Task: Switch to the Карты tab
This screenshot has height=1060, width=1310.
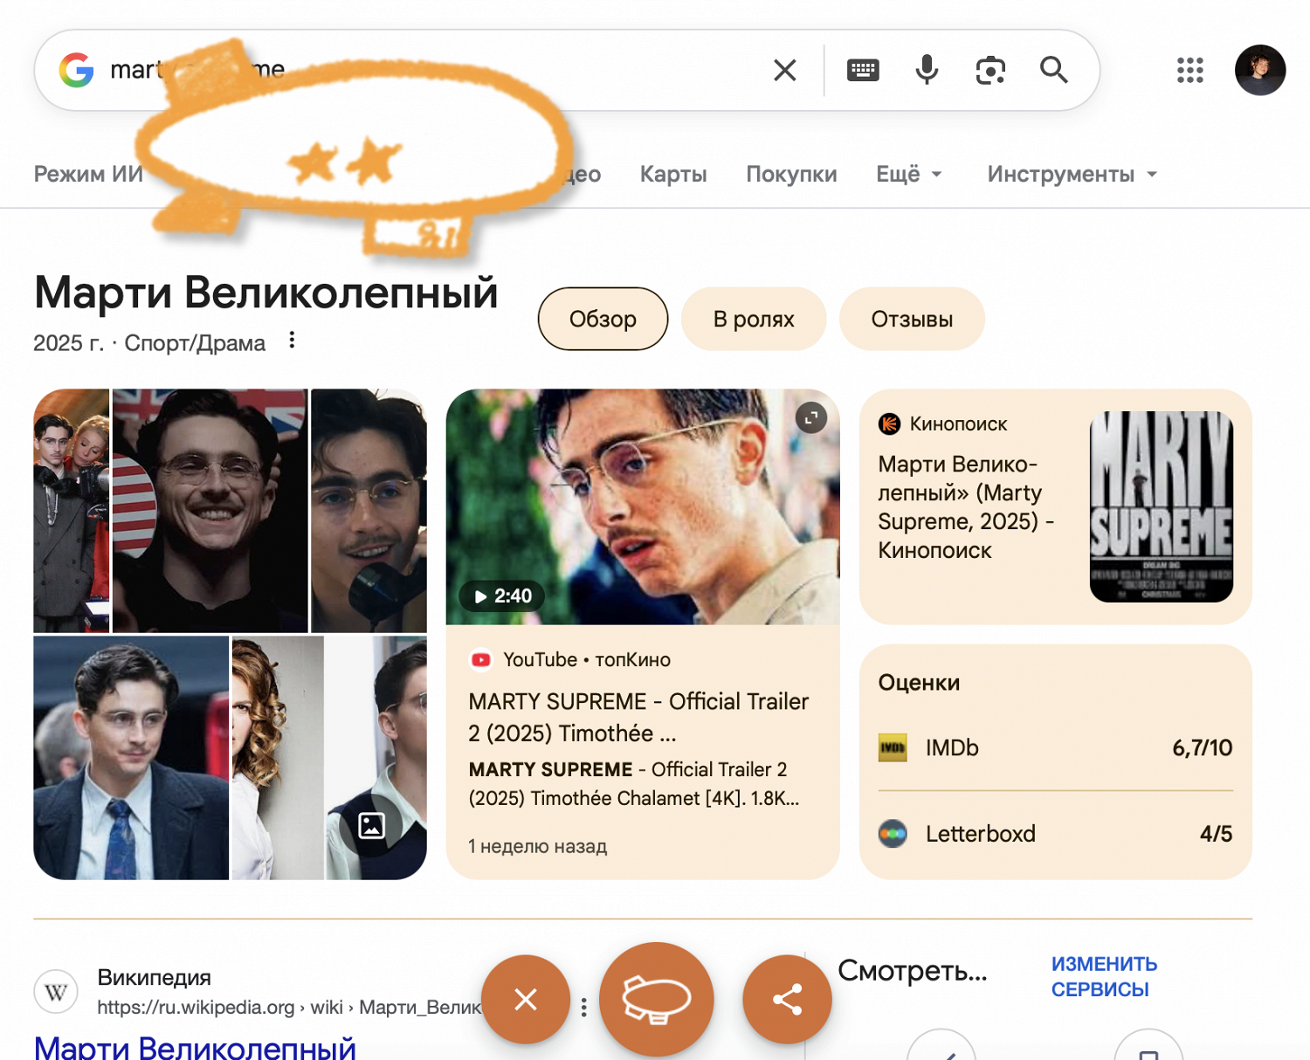Action: click(672, 174)
